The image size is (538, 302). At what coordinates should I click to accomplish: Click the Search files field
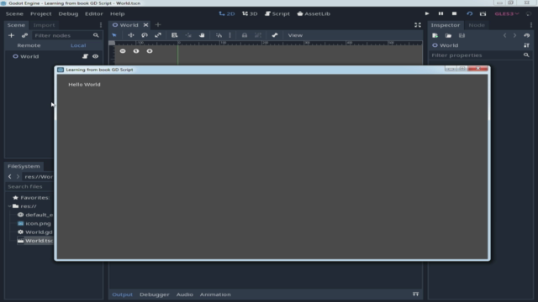point(30,186)
